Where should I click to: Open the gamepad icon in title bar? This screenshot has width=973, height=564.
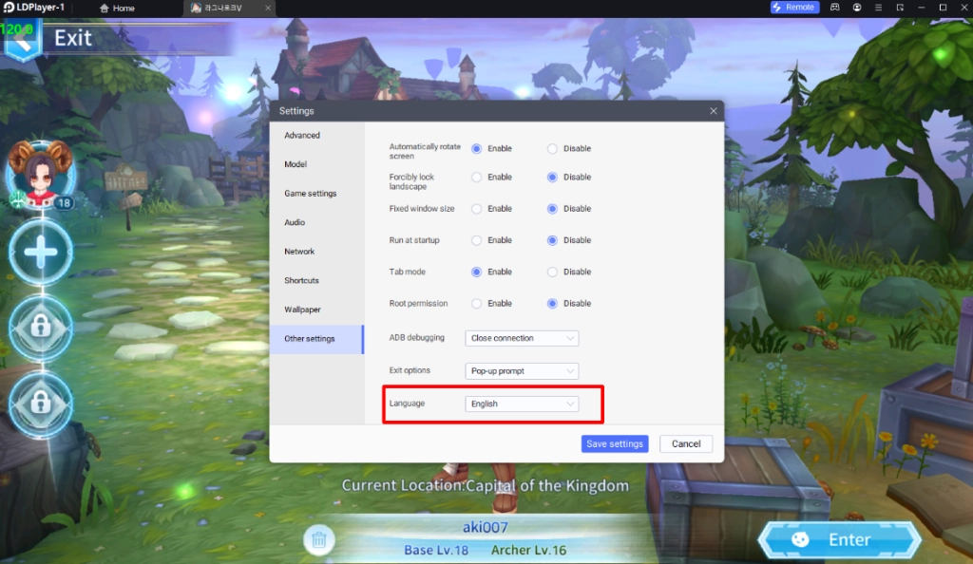click(x=834, y=8)
